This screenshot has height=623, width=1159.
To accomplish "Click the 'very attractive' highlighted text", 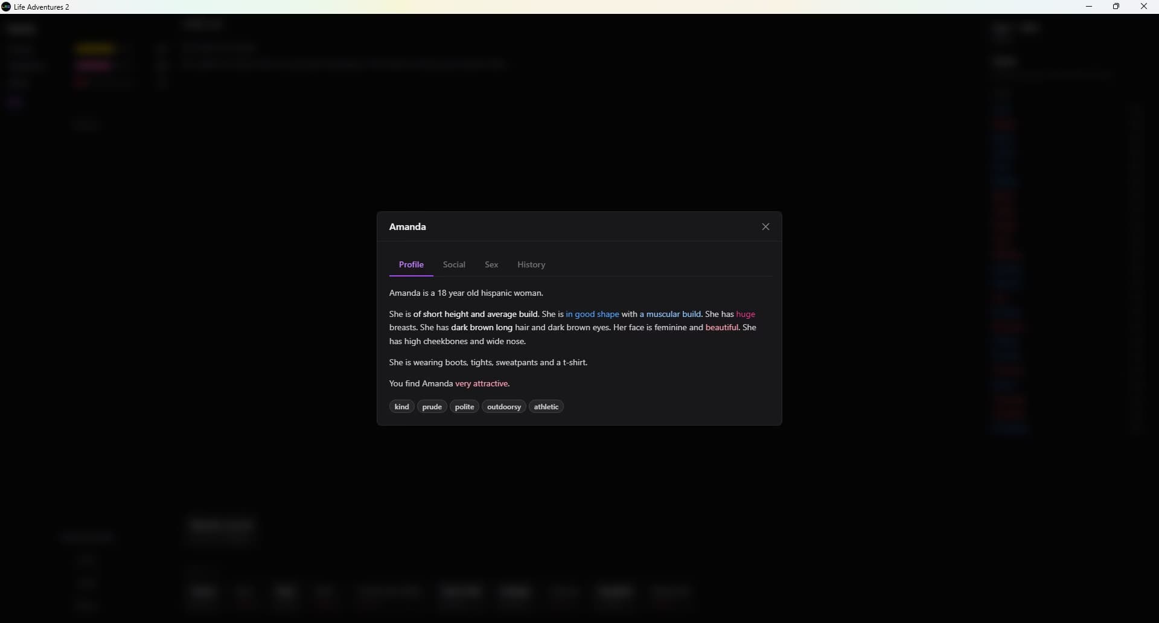I will pyautogui.click(x=482, y=384).
